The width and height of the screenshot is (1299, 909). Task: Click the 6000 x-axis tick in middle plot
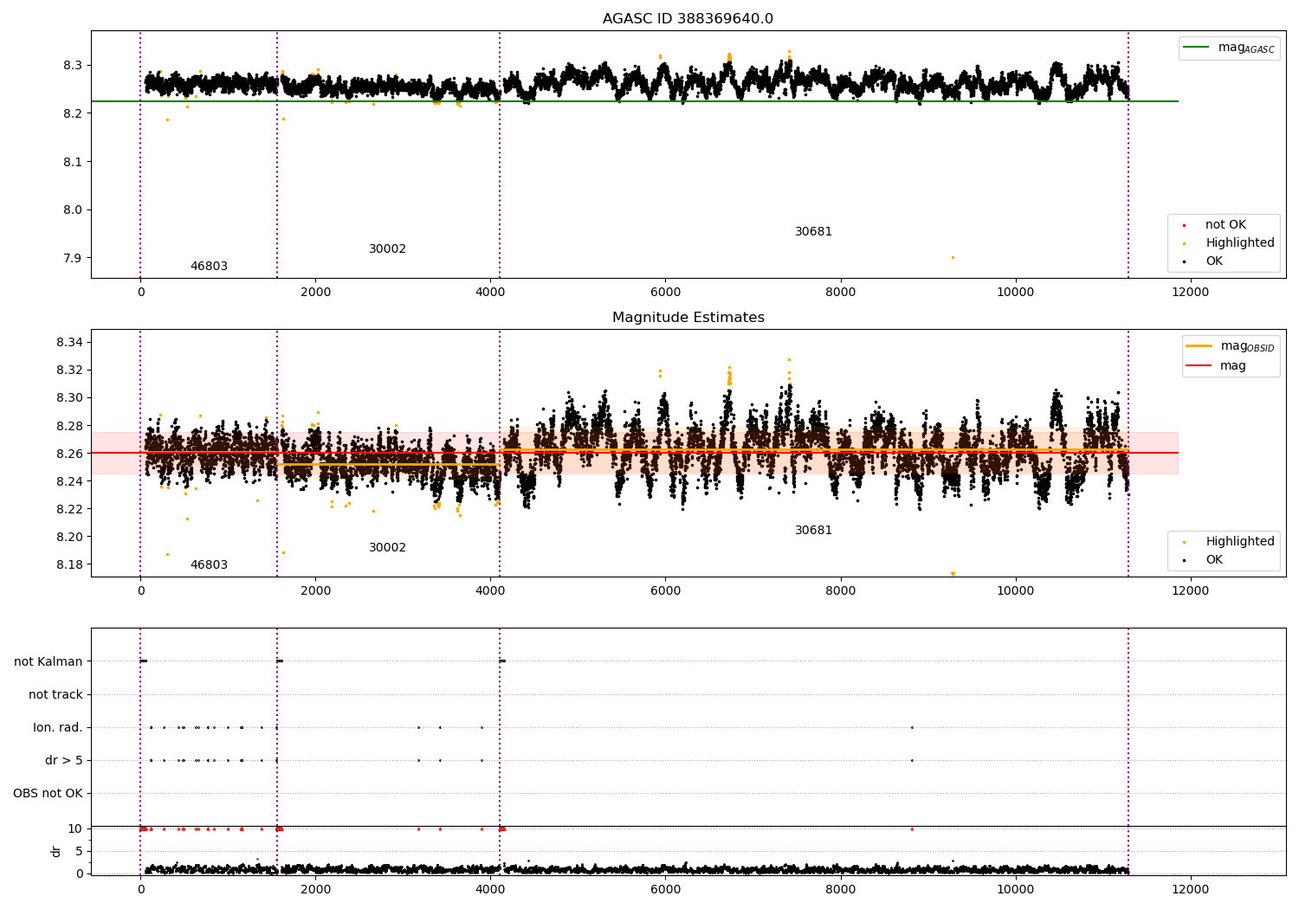pos(665,591)
